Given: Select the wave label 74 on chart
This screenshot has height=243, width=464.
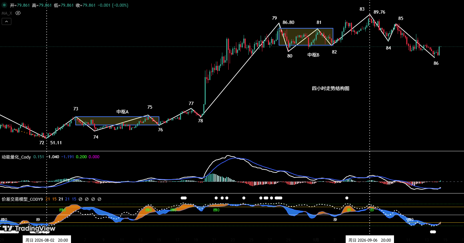Looking at the screenshot, I should click(96, 137).
